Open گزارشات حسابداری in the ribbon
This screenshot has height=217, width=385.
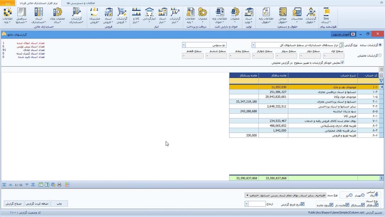76,16
